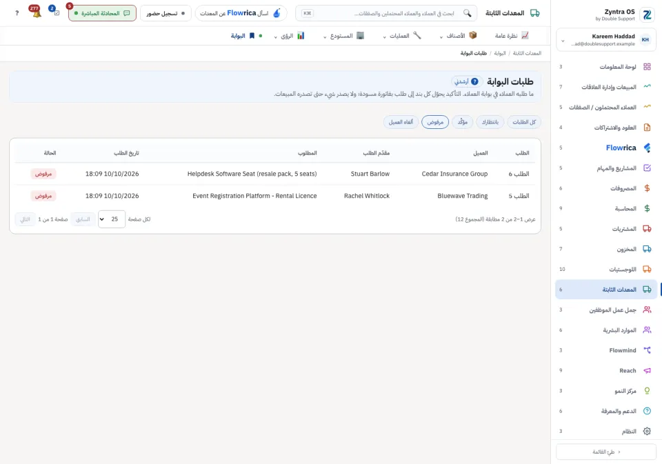Open المخزون truck icon
The height and width of the screenshot is (464, 662).
click(647, 249)
